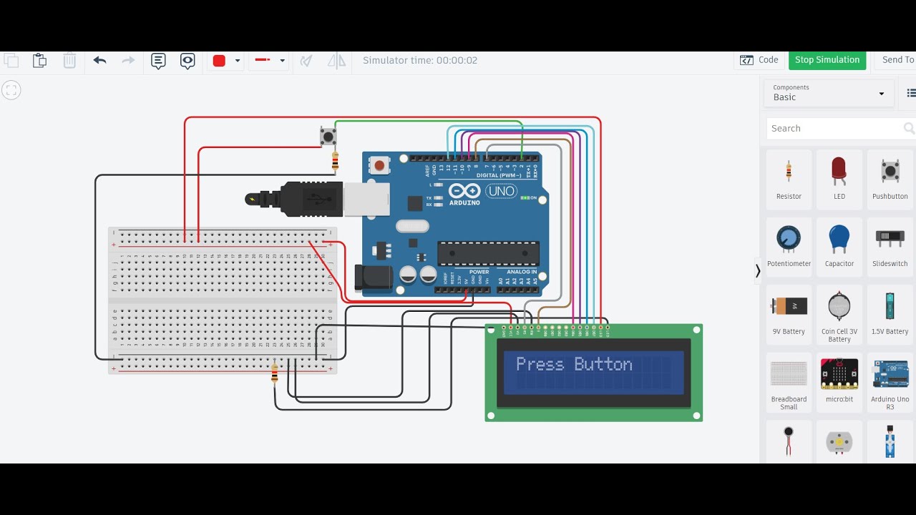Image resolution: width=916 pixels, height=515 pixels.
Task: Click the Delete trash icon
Action: pyautogui.click(x=69, y=61)
